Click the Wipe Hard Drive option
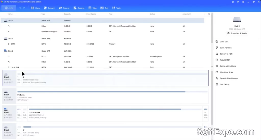The image size is (261, 140). [224, 72]
